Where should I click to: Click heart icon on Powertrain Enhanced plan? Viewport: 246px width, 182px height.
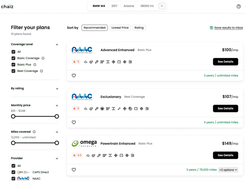pos(74,170)
